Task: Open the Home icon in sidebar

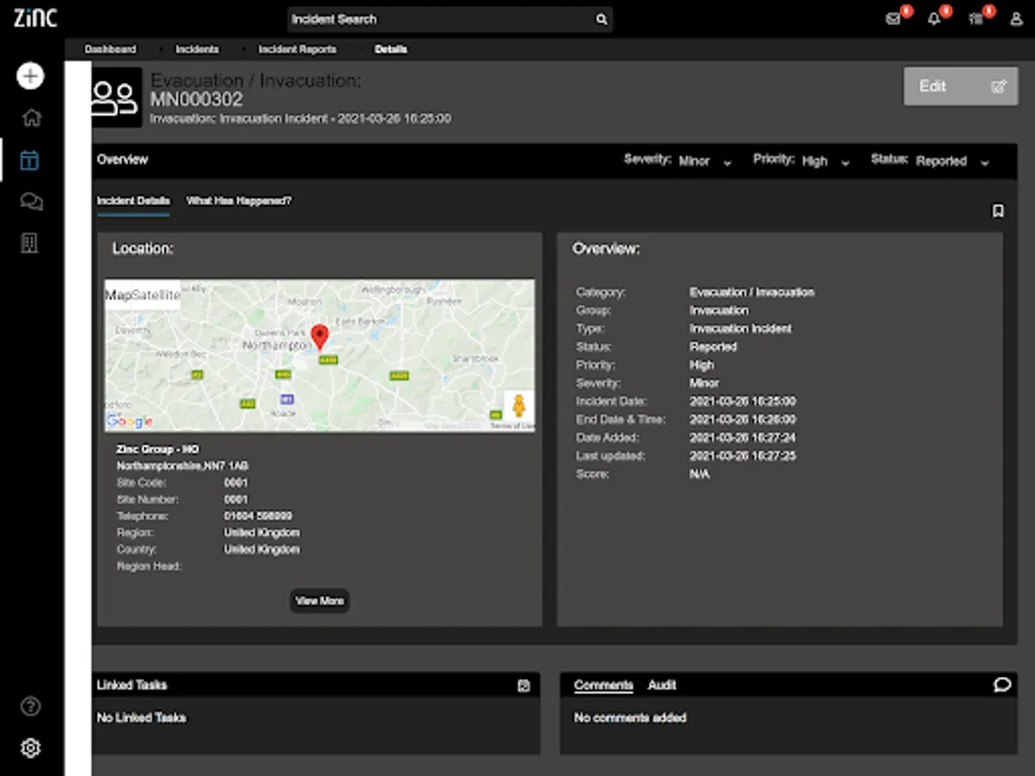Action: (31, 118)
